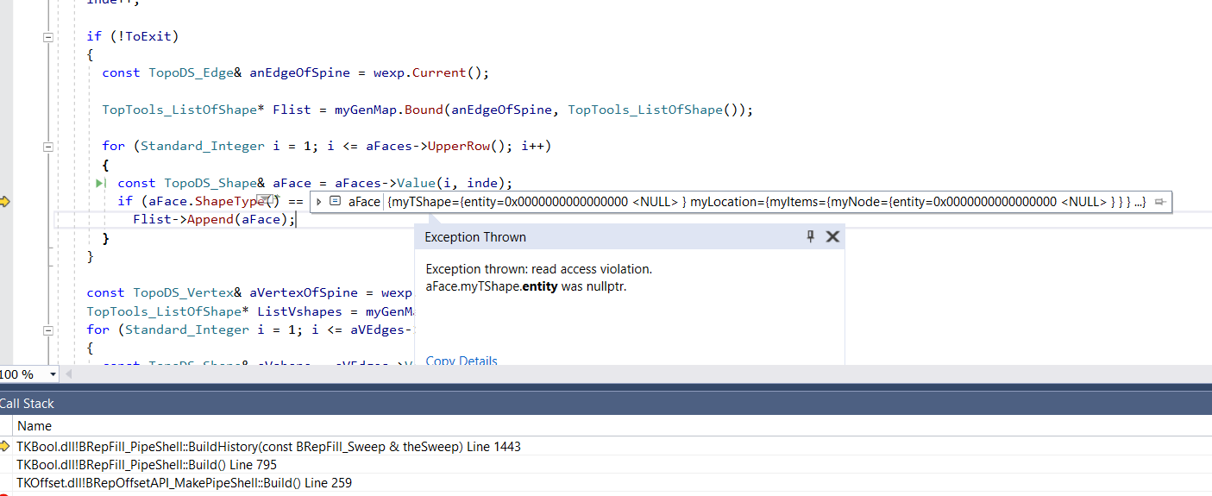This screenshot has height=496, width=1212.
Task: Click the run-to-click green arrow glyph
Action: point(101,183)
